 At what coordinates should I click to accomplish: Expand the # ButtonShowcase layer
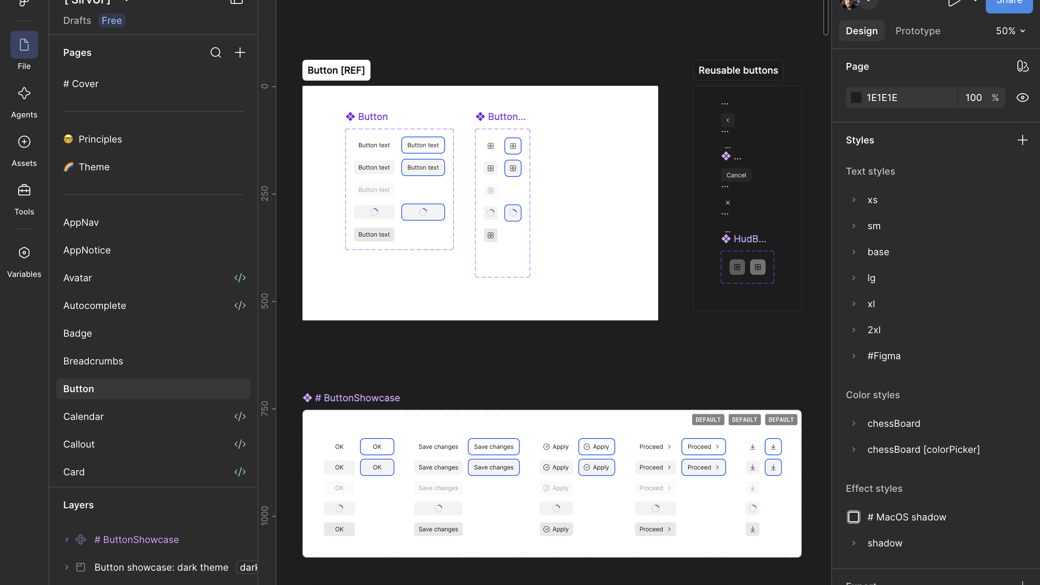tap(67, 539)
